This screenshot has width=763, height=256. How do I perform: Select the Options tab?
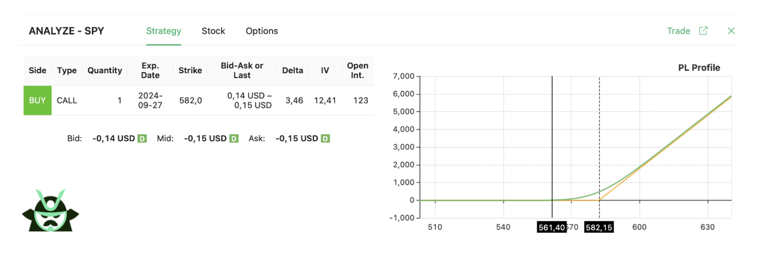pos(262,31)
